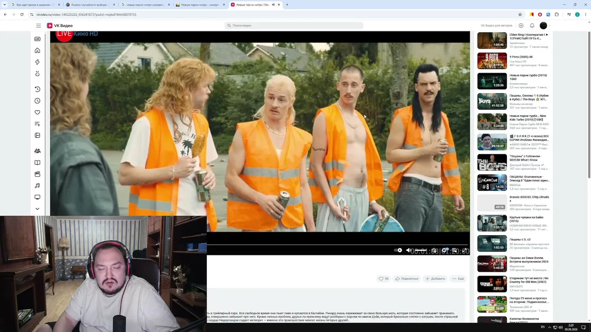Mute the video player volume
The image size is (591, 332).
click(x=409, y=250)
